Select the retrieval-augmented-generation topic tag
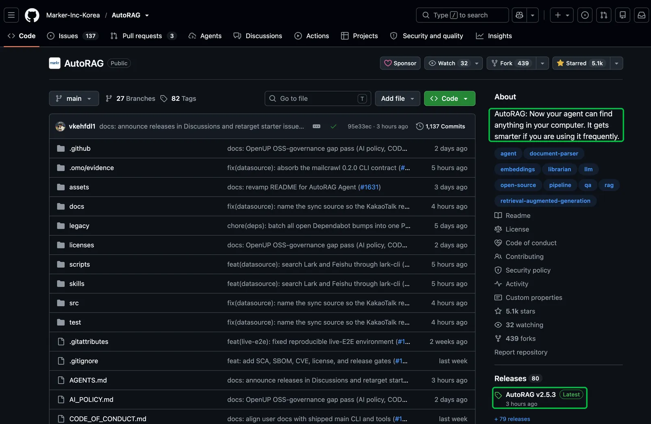651x424 pixels. (x=545, y=201)
